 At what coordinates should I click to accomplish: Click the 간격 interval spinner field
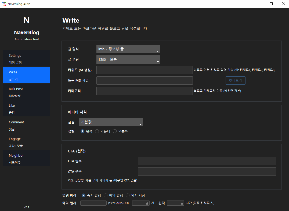[x=175, y=203]
